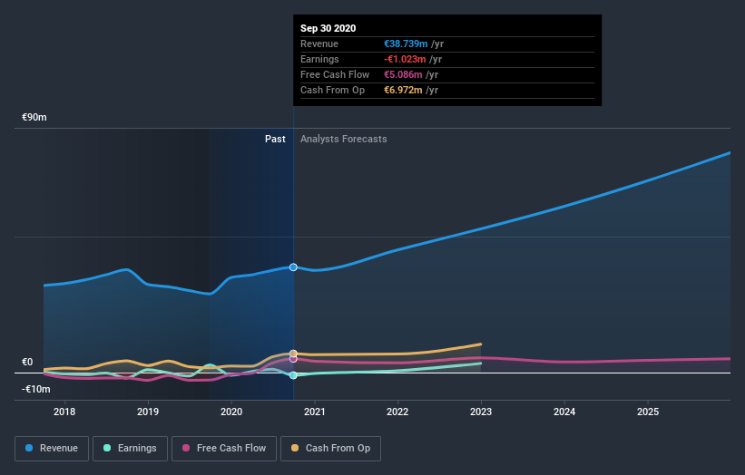Click the 2018 x-axis label
The width and height of the screenshot is (745, 475).
coord(64,412)
